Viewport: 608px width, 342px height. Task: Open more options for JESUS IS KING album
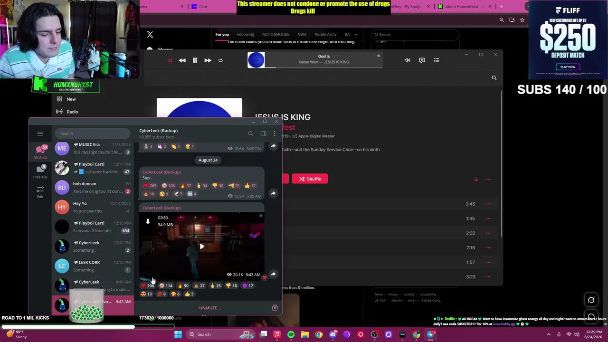click(x=488, y=179)
